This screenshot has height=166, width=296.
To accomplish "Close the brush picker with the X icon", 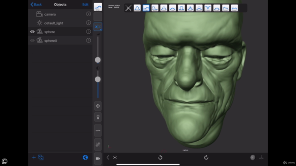I will tap(129, 8).
